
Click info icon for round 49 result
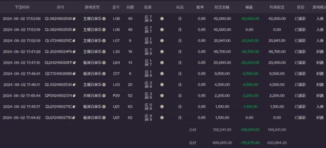[x=162, y=19]
